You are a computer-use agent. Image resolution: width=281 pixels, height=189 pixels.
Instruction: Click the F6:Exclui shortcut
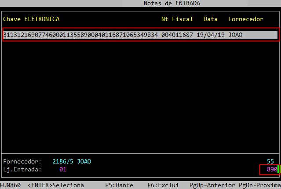coord(163,185)
